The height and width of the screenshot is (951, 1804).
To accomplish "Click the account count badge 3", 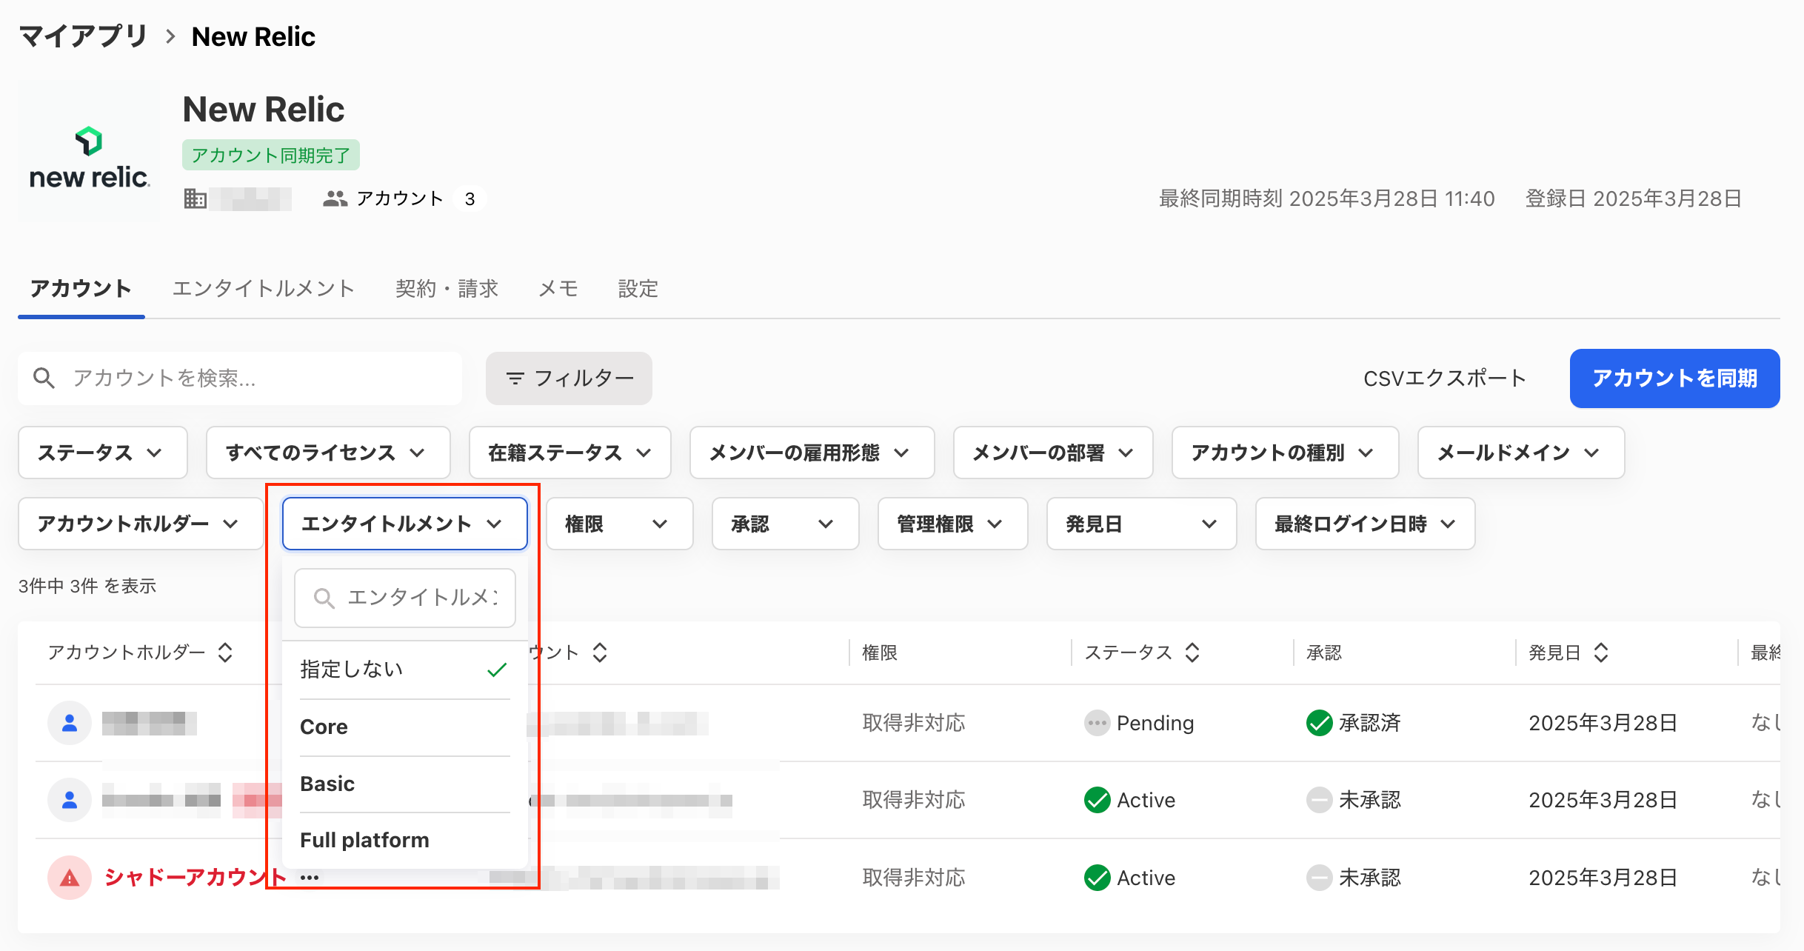I will (470, 198).
